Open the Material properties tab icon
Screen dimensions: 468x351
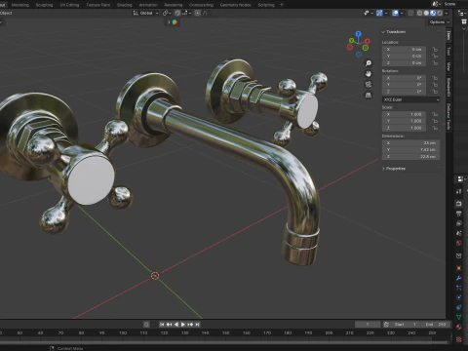459,327
